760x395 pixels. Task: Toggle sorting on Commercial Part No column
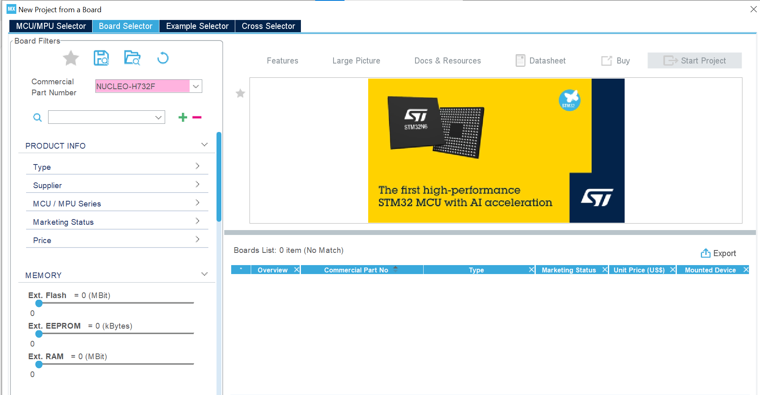pos(395,269)
